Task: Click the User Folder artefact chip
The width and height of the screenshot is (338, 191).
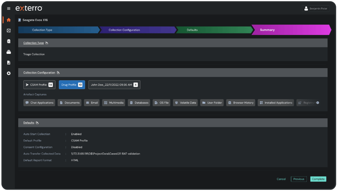Action: (212, 103)
